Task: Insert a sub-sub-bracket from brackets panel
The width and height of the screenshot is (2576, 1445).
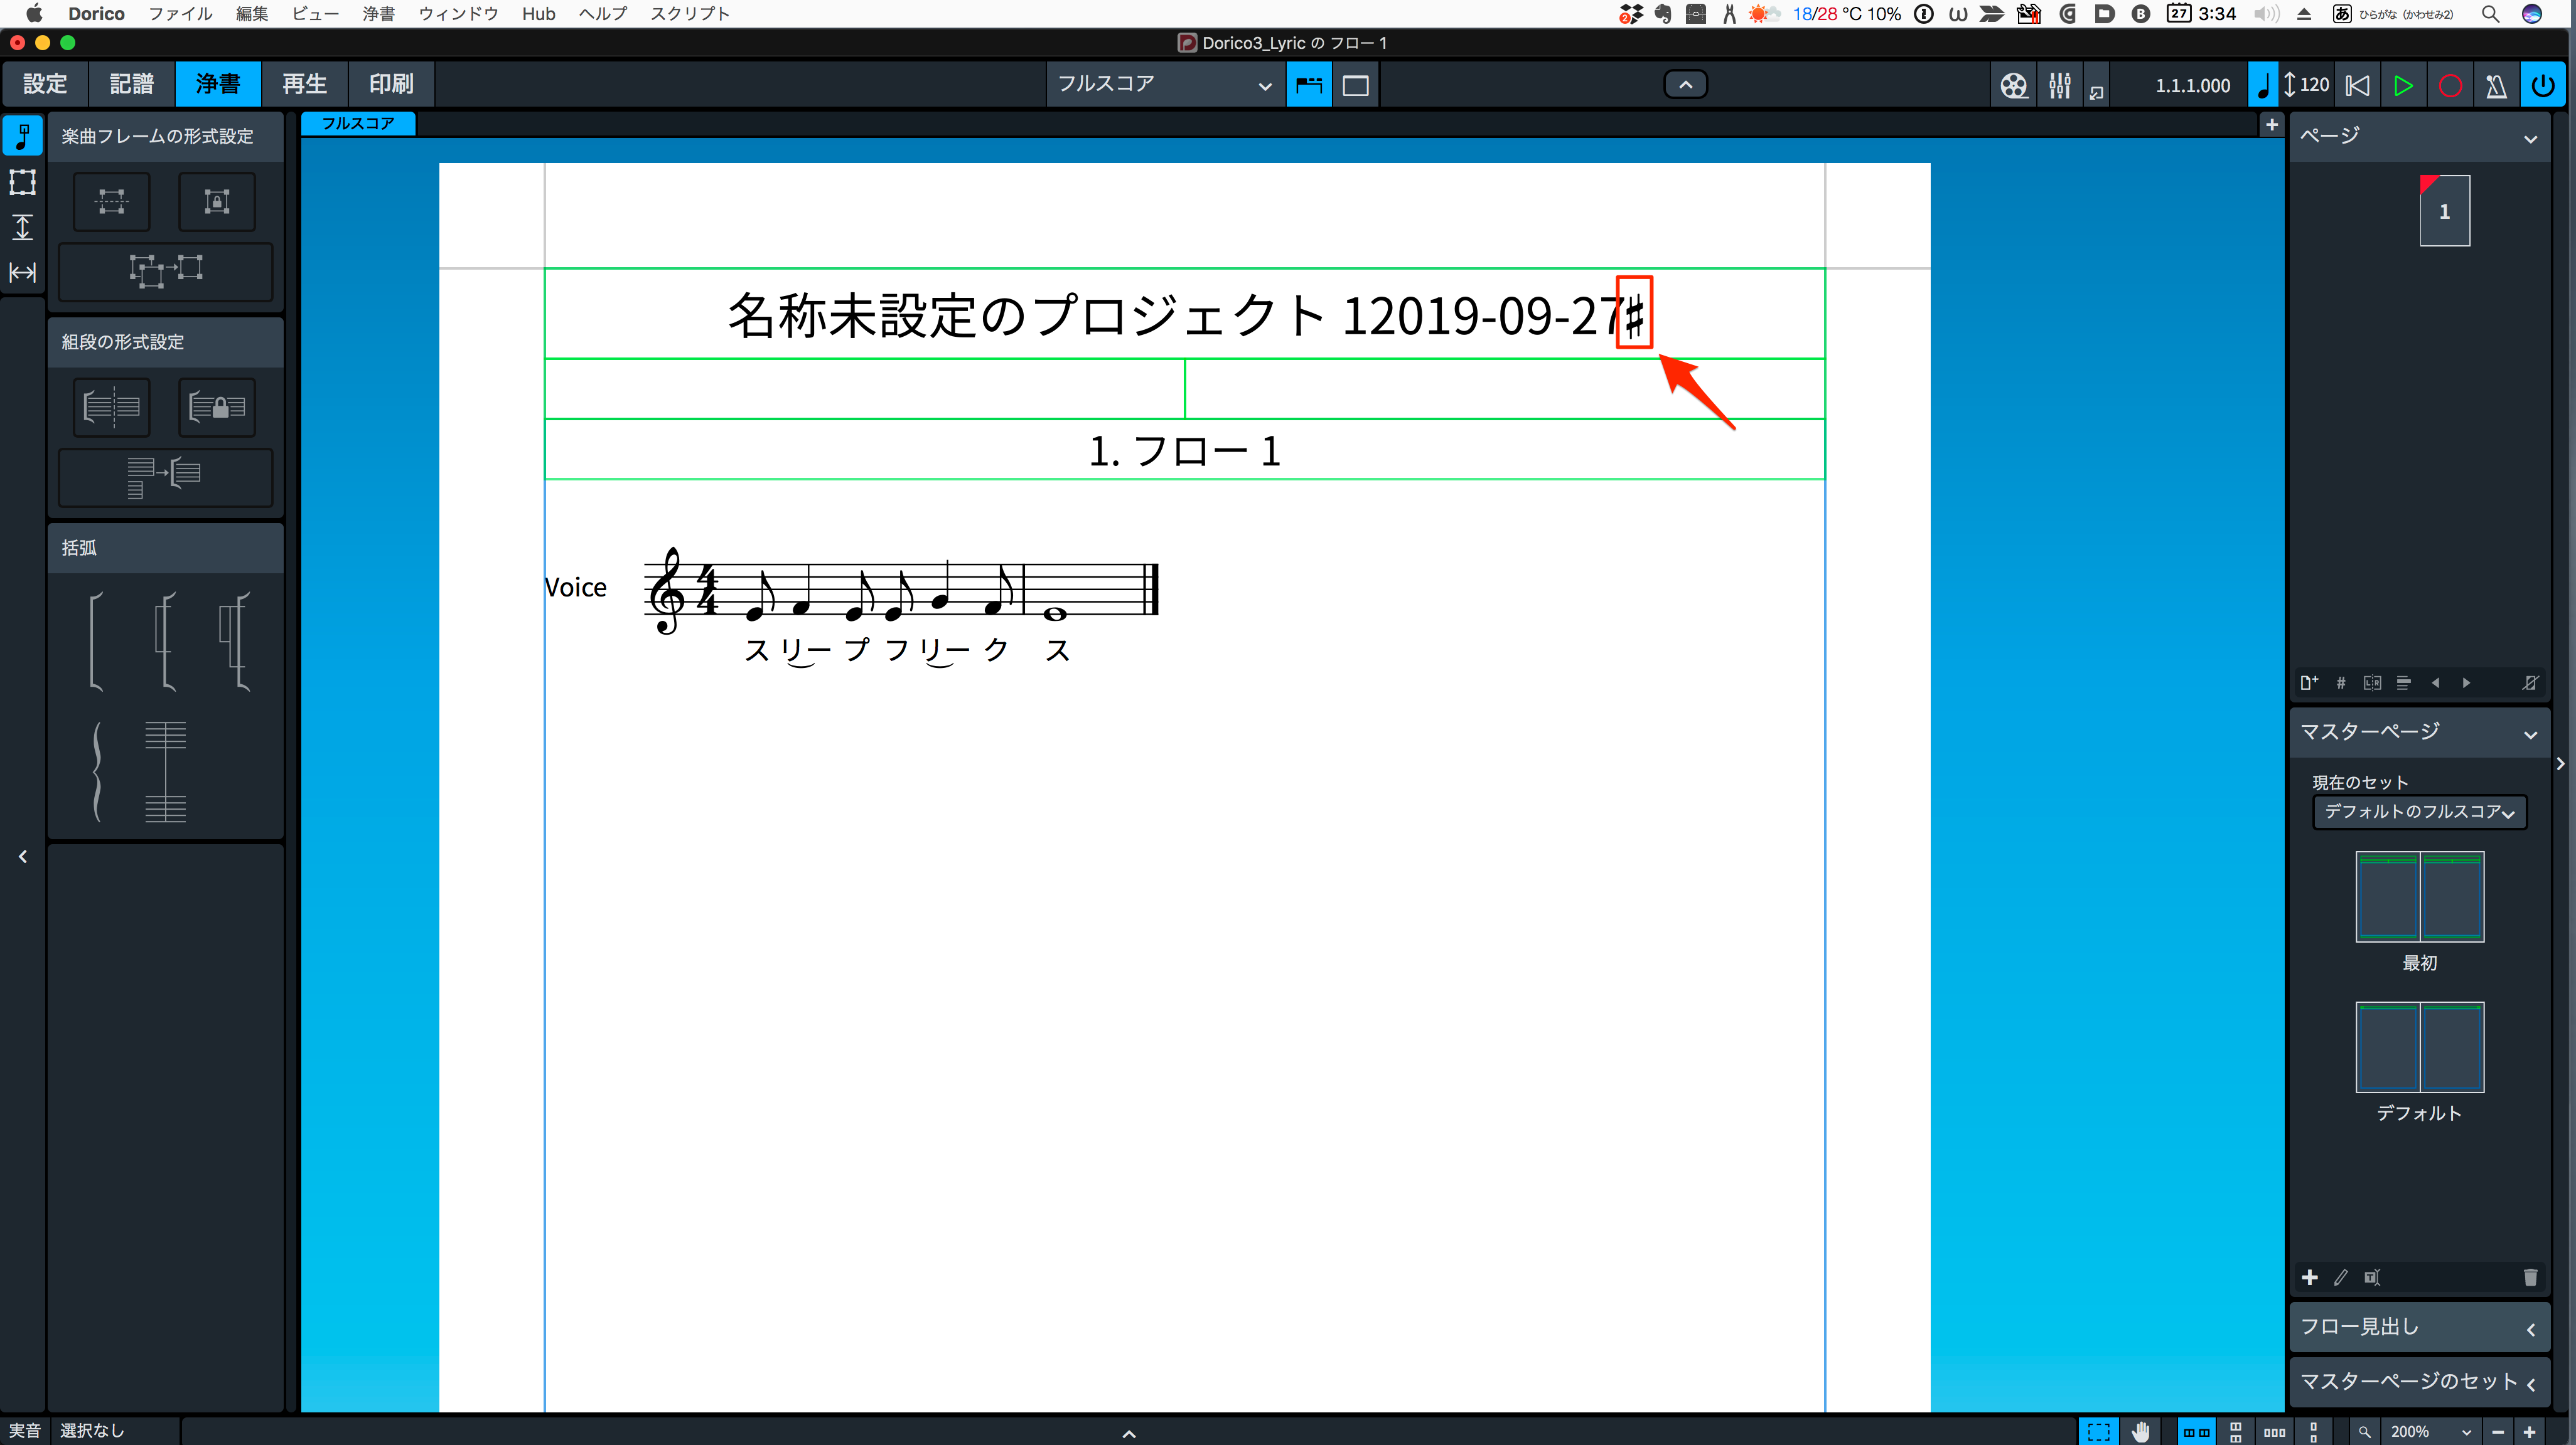Action: coord(235,642)
